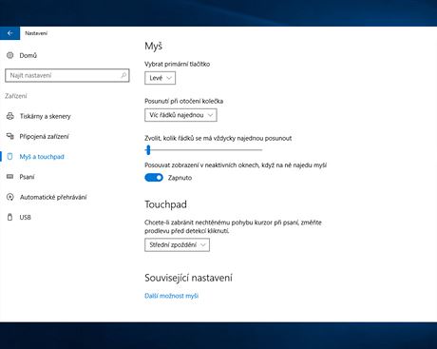437x349 pixels.
Task: Click the Vybrat primární tlačítko label
Action: point(178,64)
